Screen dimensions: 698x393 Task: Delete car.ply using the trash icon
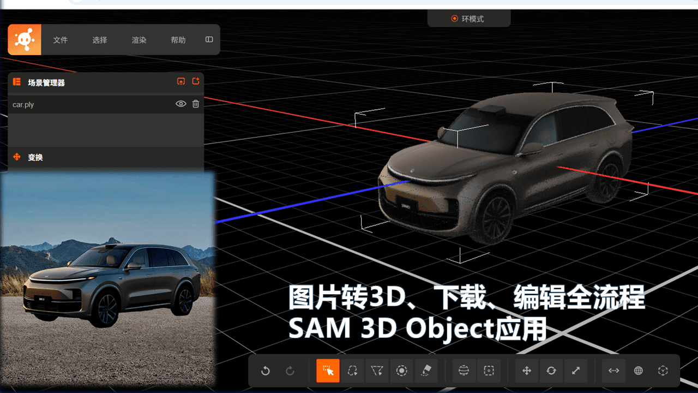coord(196,104)
